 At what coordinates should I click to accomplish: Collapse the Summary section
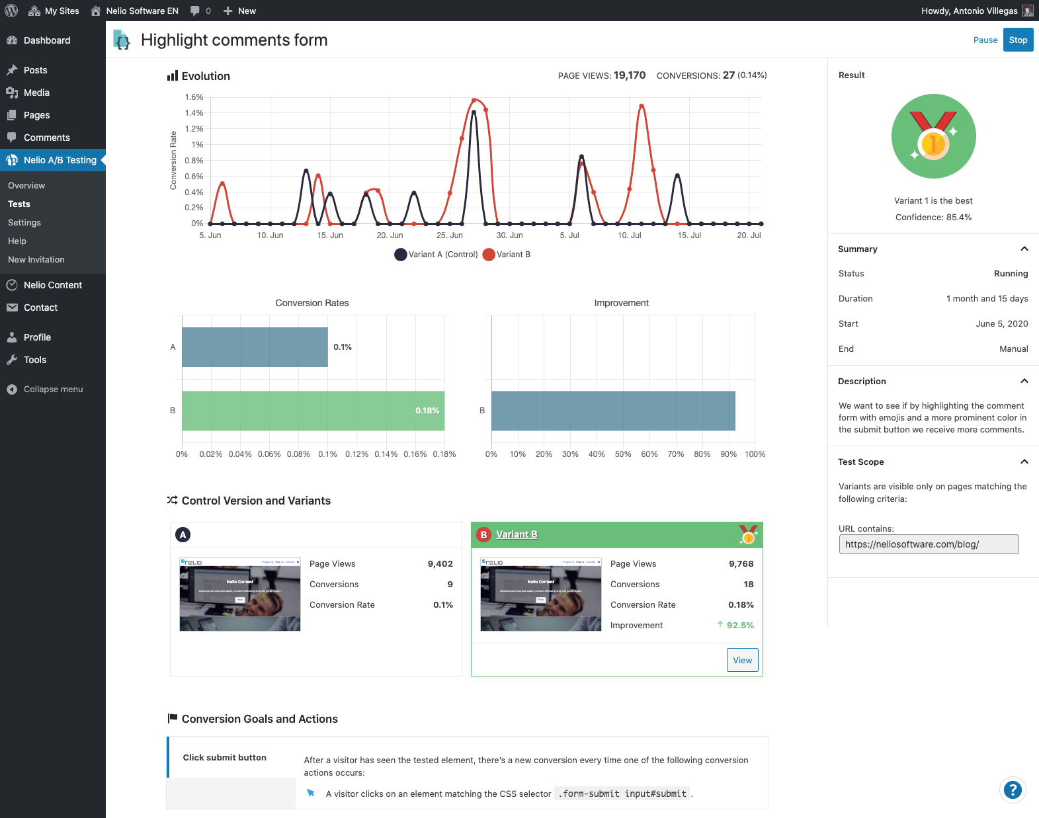(x=1024, y=249)
